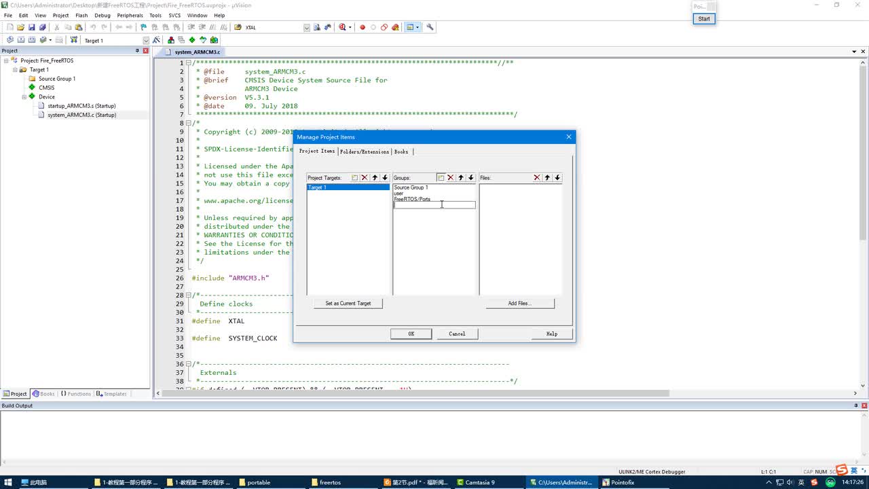Move Project Target down arrow
The height and width of the screenshot is (489, 869).
(x=385, y=177)
